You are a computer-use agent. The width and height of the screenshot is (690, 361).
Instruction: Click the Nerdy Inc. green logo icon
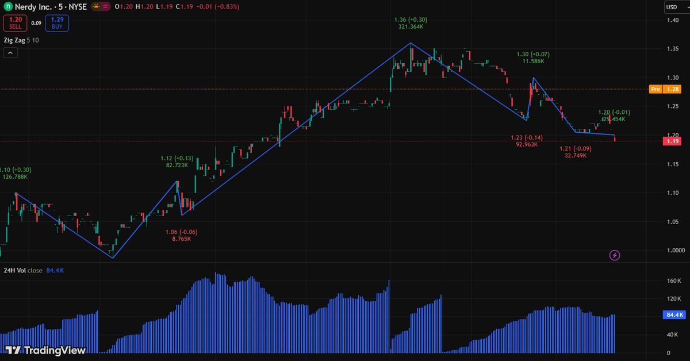click(x=9, y=7)
